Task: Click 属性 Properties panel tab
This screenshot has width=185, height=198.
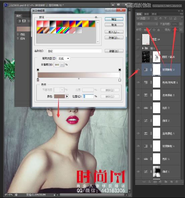Action: [18, 16]
